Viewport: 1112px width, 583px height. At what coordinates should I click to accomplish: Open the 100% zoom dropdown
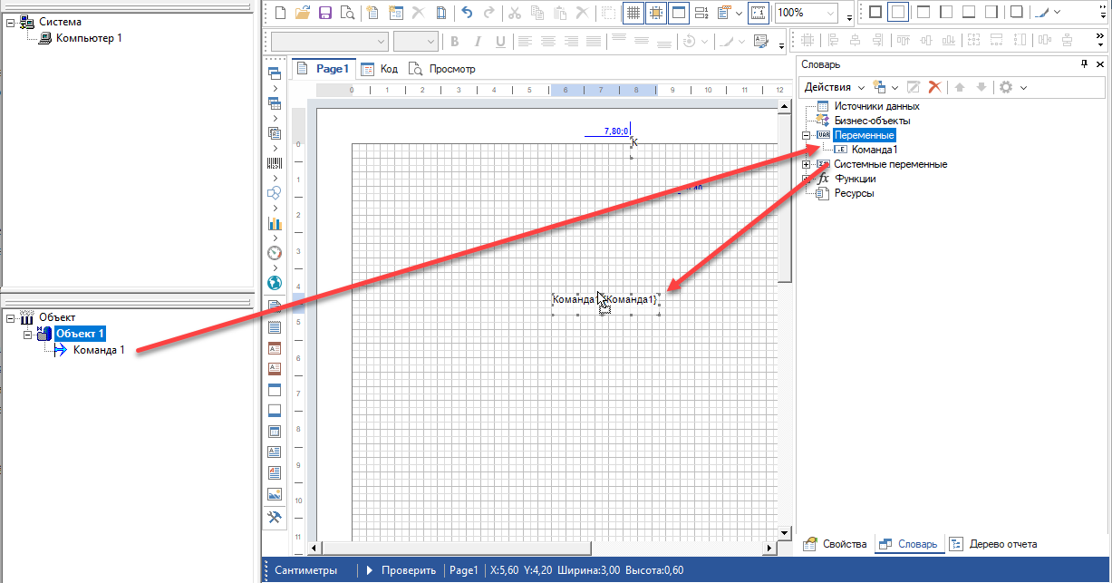click(x=830, y=13)
